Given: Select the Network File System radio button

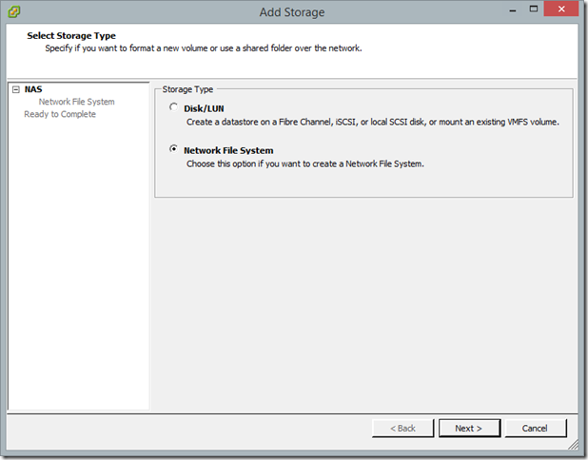Looking at the screenshot, I should [173, 149].
